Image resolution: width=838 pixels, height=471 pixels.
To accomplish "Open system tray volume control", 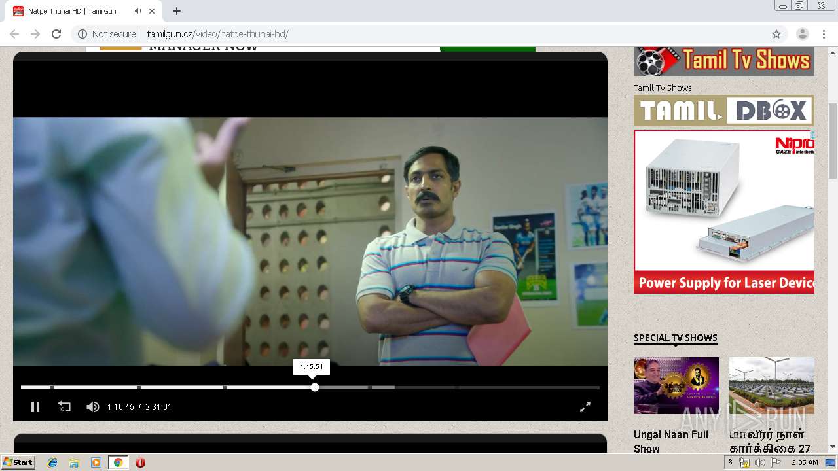I will 759,462.
